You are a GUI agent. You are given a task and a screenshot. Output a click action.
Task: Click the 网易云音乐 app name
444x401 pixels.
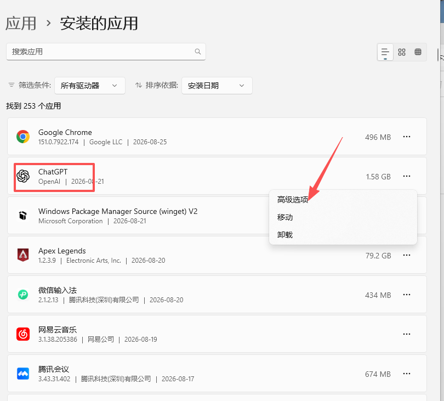[58, 330]
